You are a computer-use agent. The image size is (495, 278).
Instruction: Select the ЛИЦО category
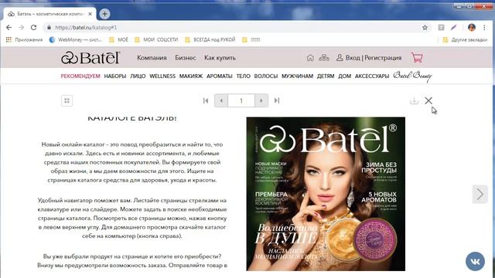click(138, 76)
